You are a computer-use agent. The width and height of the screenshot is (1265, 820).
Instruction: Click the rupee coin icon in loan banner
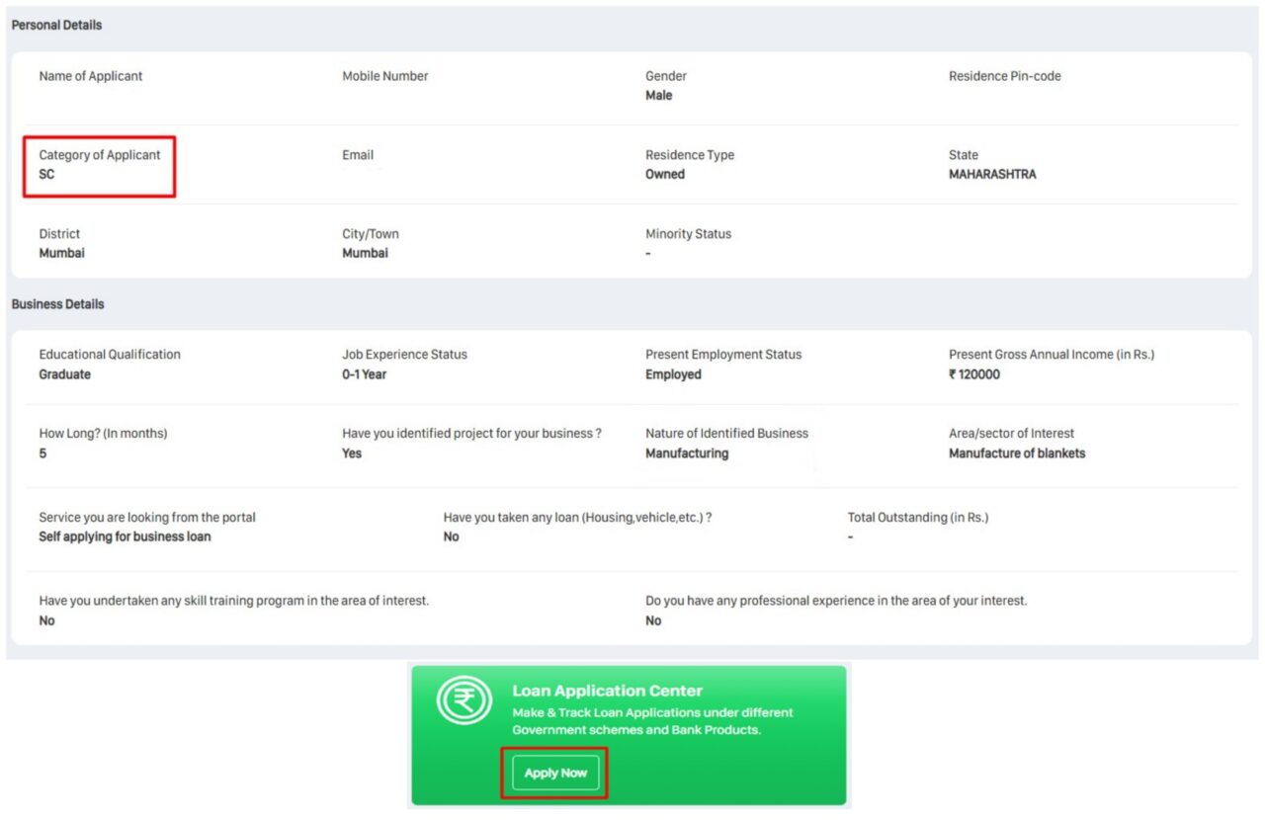(x=464, y=700)
